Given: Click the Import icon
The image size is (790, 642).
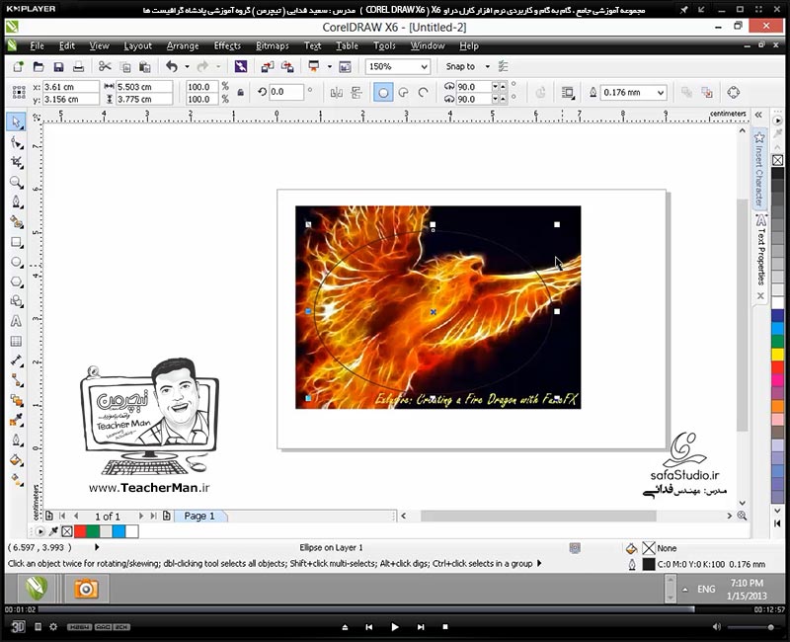Looking at the screenshot, I should coord(267,66).
